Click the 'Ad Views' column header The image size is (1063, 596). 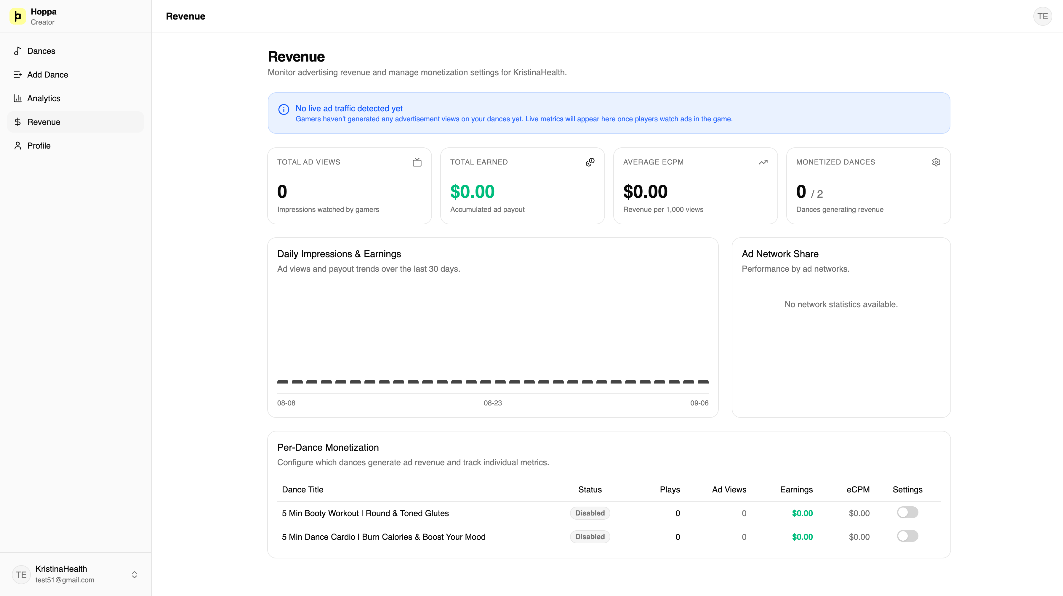(729, 490)
